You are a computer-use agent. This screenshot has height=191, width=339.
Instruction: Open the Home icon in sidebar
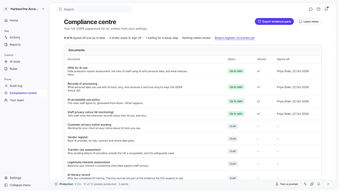click(6, 20)
